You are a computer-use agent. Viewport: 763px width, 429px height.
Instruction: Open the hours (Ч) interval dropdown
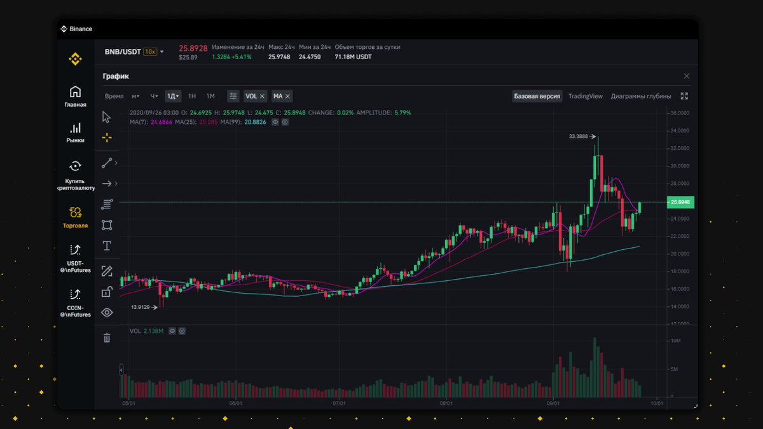154,96
